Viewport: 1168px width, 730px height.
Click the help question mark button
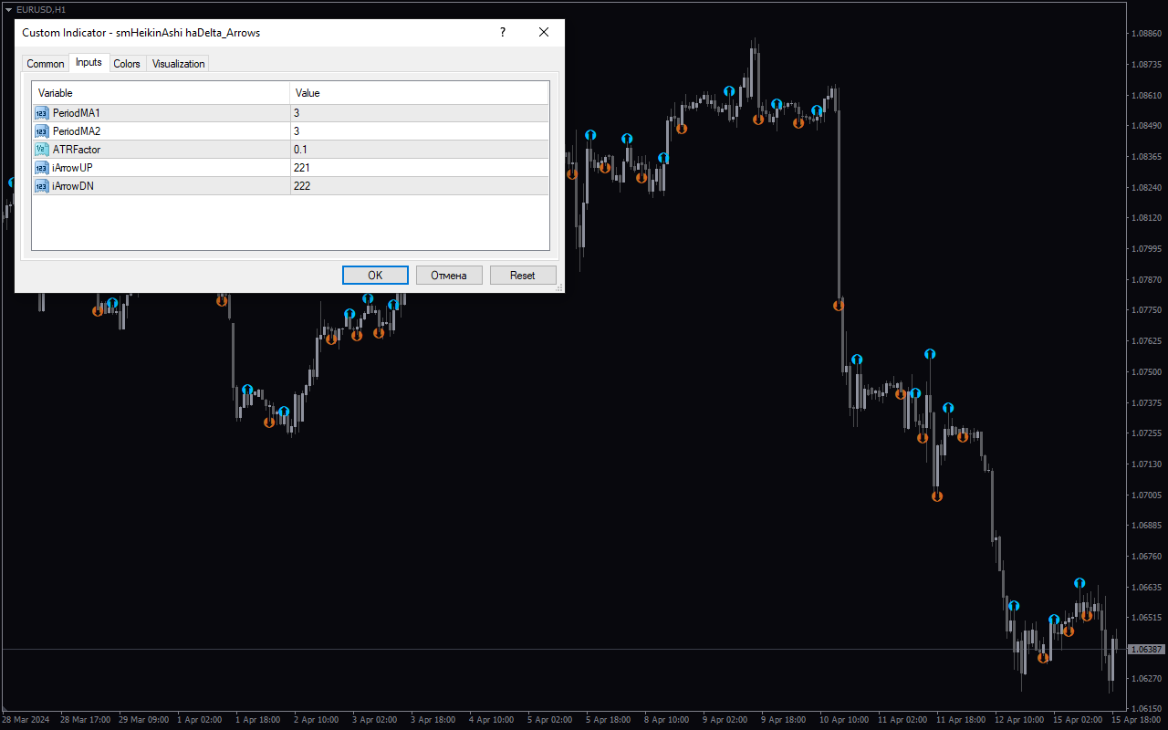(502, 32)
